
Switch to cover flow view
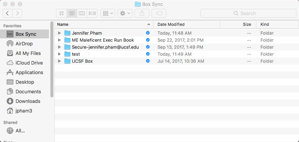92,13
